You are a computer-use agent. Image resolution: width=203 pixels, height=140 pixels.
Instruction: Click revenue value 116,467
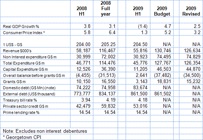[x=107, y=51]
